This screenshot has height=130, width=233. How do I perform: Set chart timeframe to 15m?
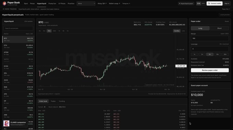[49, 31]
